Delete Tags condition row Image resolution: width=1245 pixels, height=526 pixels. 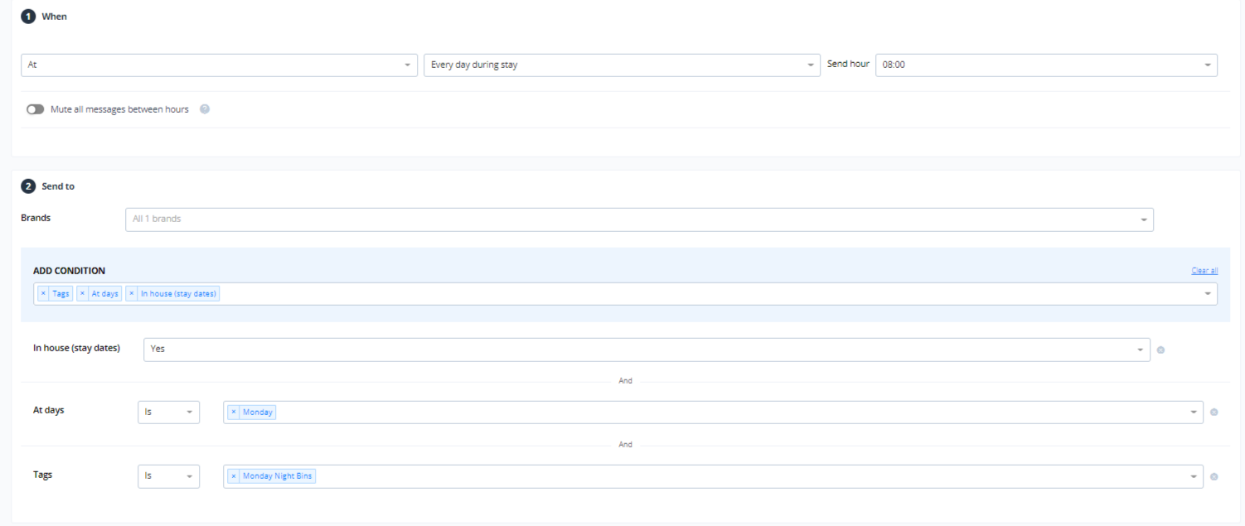(x=1214, y=476)
